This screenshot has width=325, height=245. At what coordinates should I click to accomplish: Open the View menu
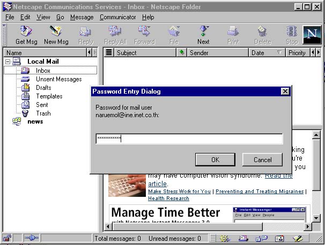tap(43, 17)
